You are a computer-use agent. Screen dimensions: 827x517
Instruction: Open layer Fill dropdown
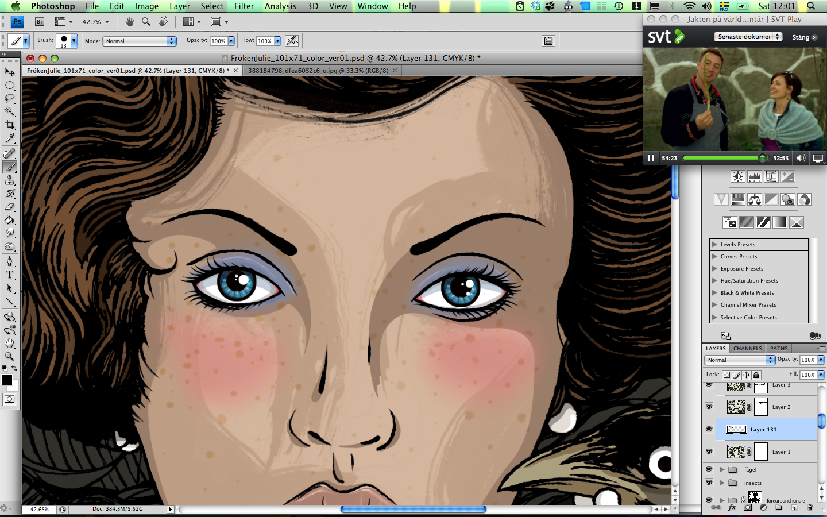coord(821,375)
